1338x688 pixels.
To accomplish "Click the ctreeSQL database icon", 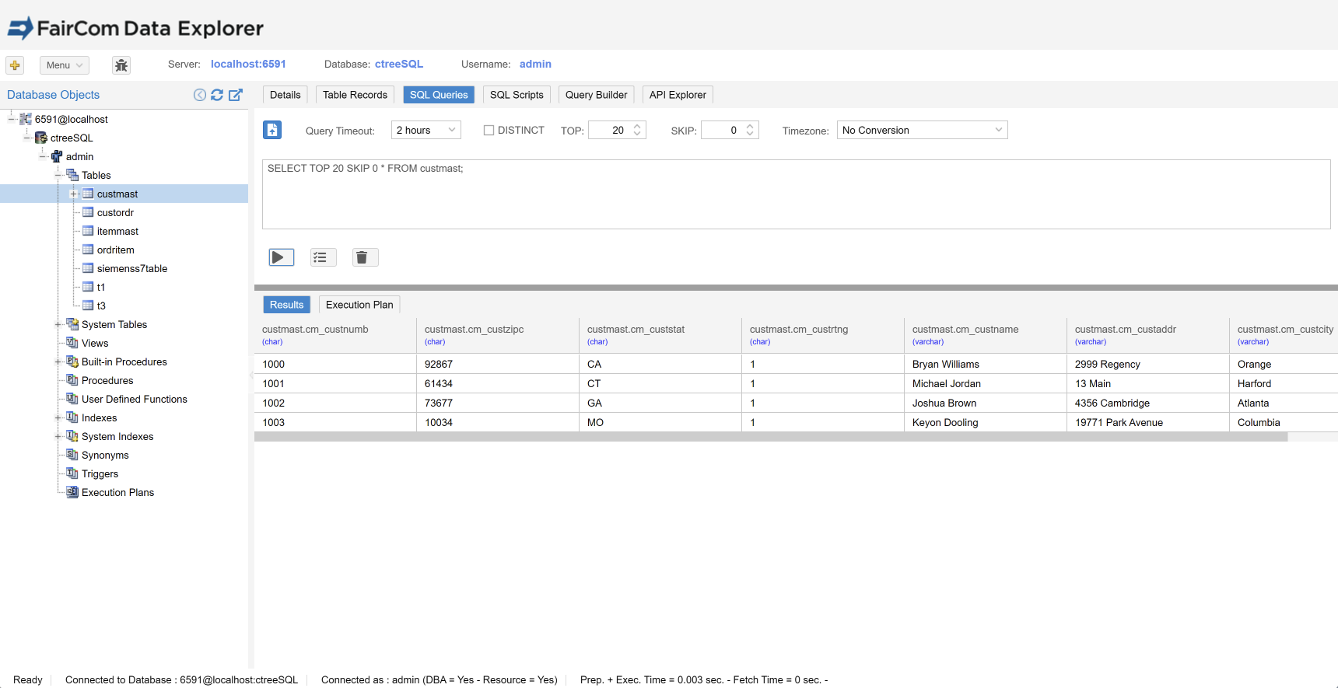I will pos(41,138).
